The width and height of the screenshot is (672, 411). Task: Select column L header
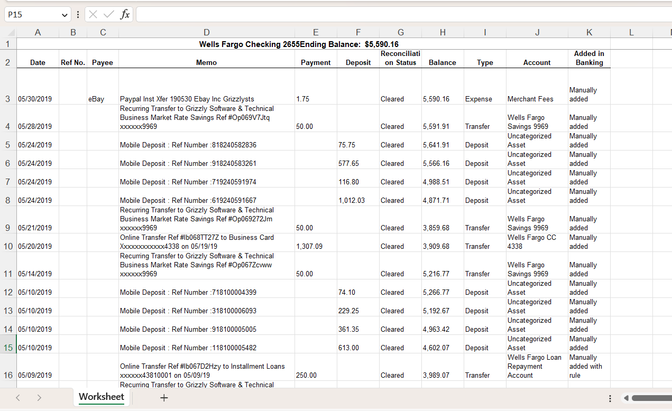(x=631, y=32)
